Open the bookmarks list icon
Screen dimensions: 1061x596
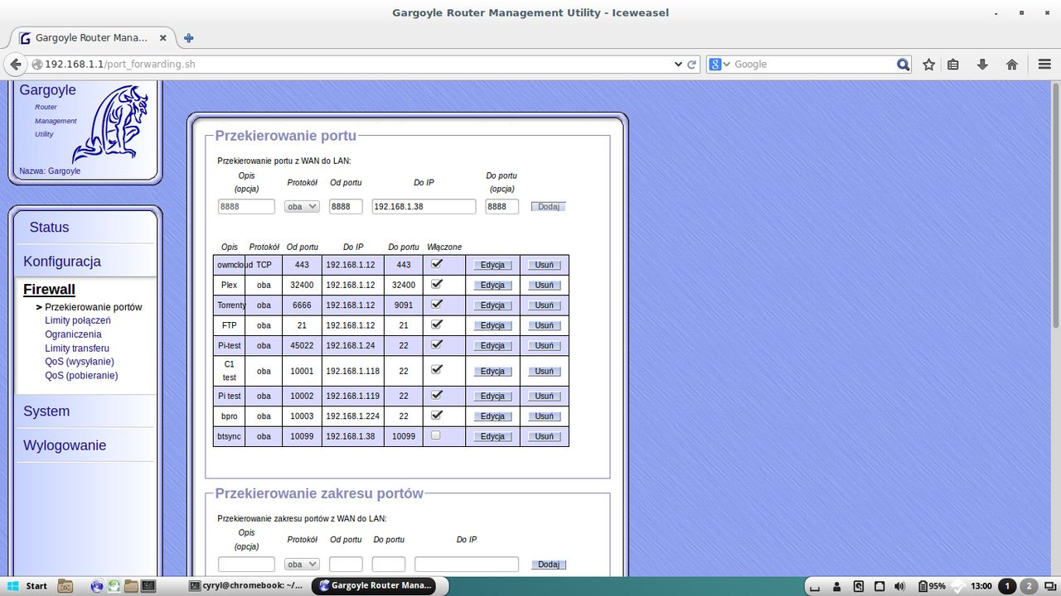(x=953, y=64)
